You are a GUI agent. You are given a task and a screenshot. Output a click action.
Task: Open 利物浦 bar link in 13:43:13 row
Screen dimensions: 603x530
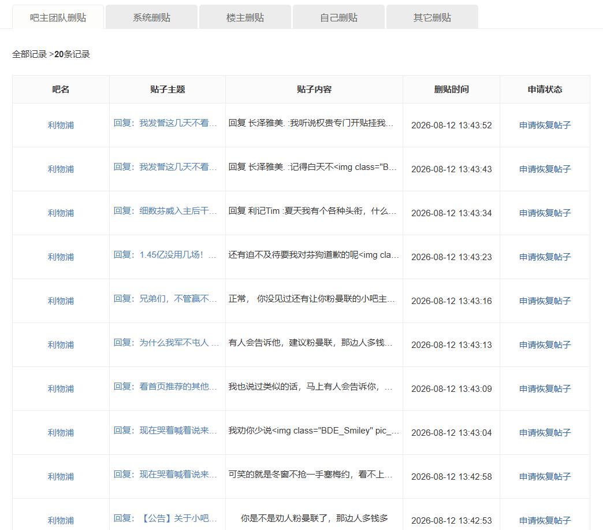61,344
